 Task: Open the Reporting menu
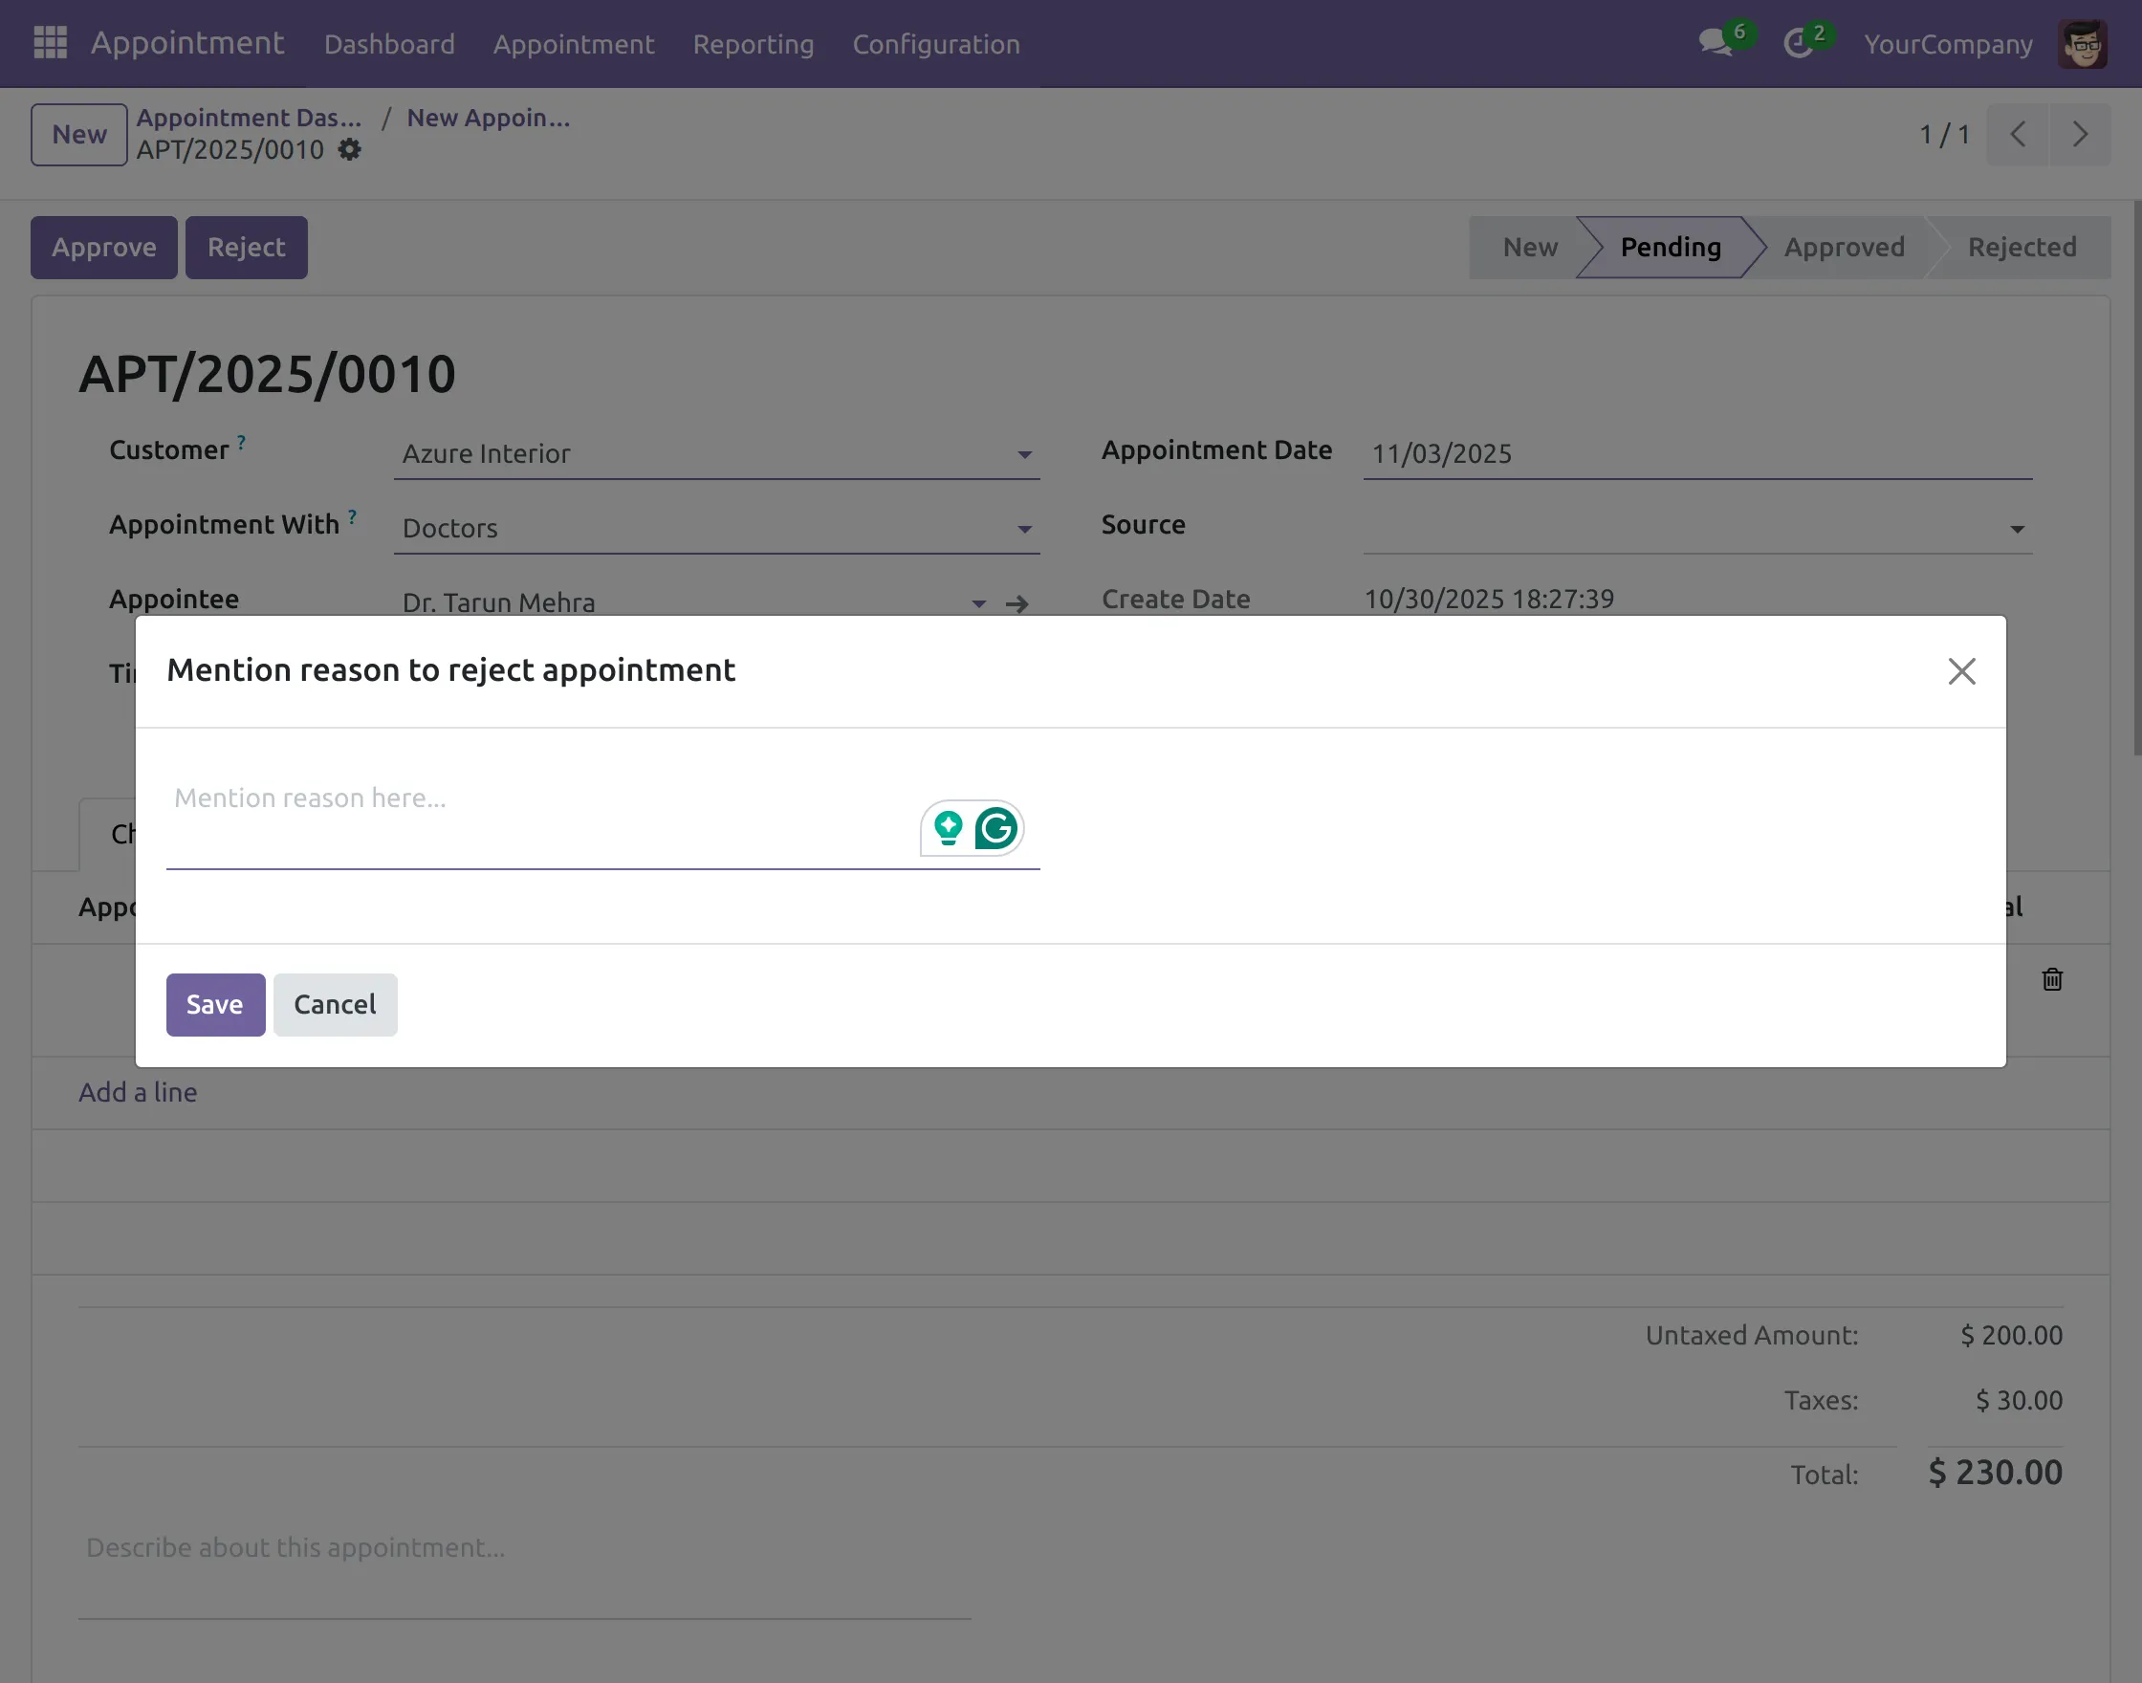point(753,44)
